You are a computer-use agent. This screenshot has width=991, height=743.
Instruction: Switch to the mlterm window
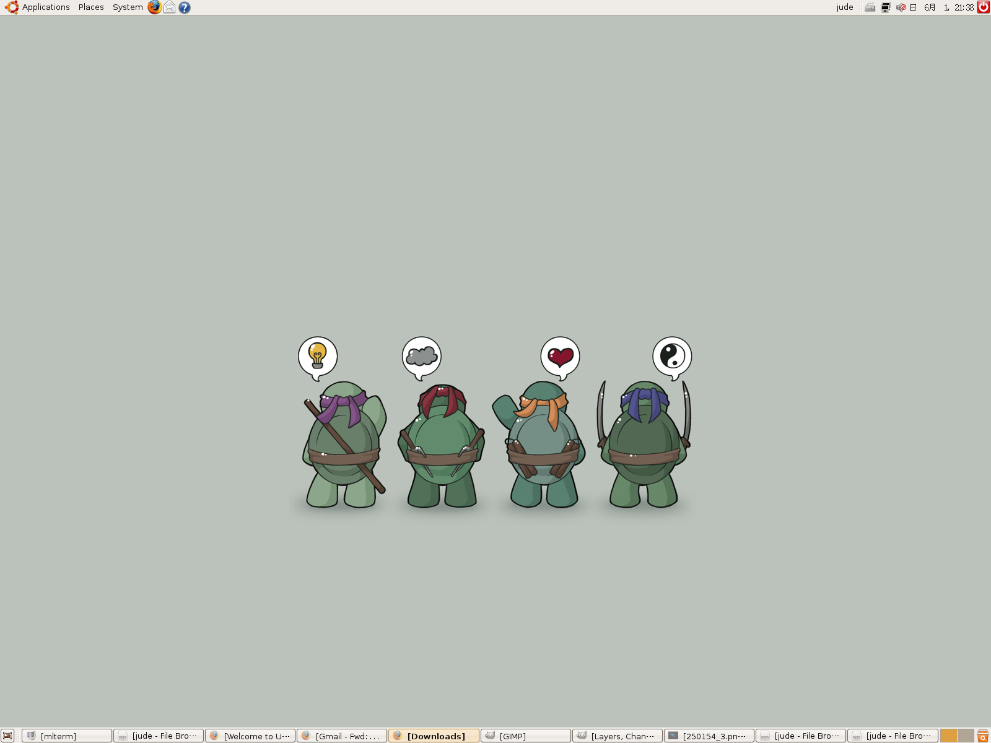(x=67, y=736)
